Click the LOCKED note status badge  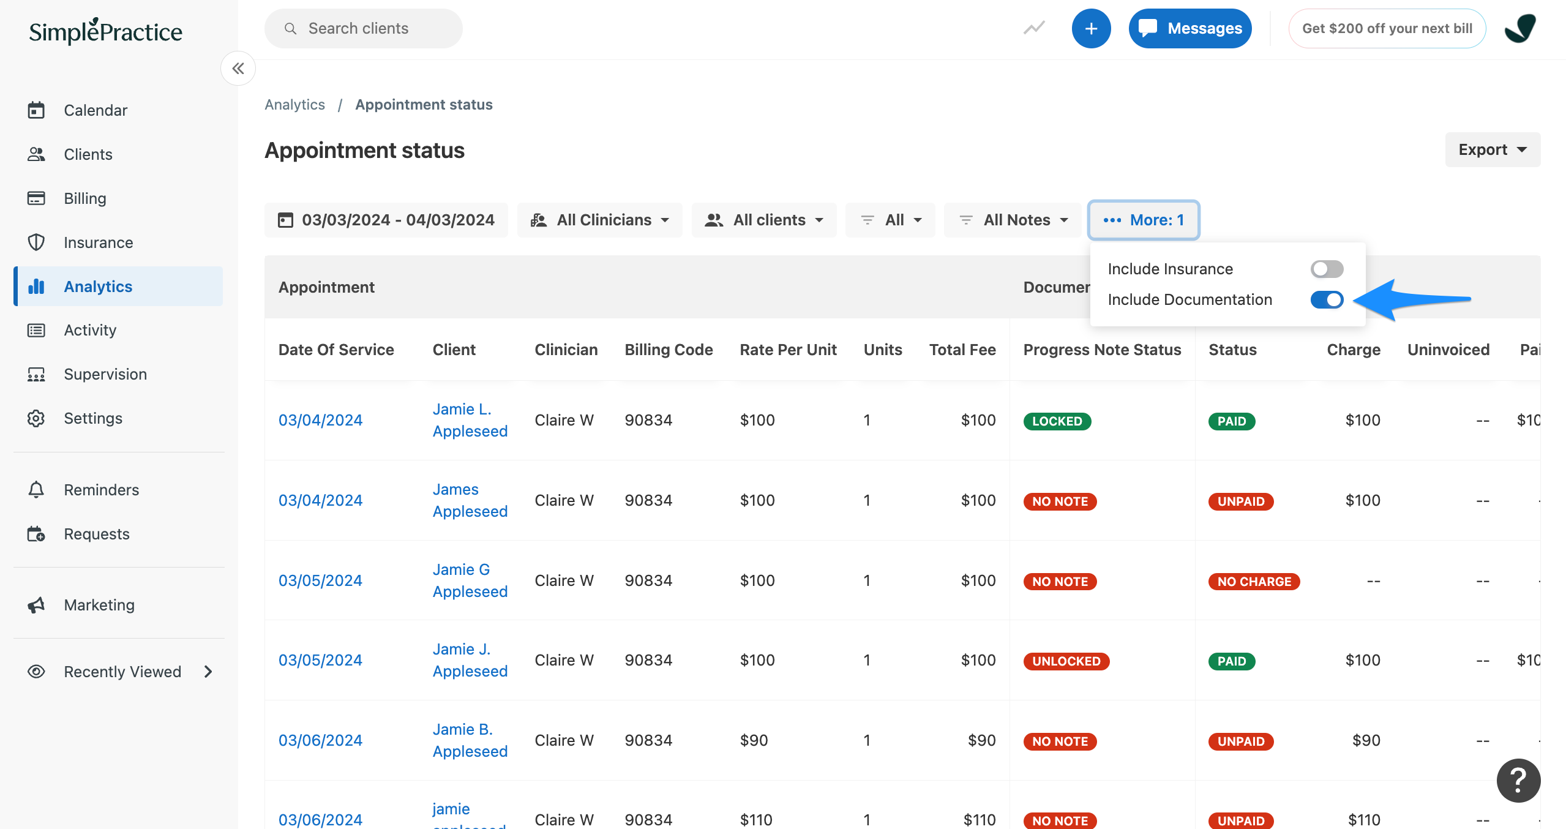pyautogui.click(x=1057, y=421)
